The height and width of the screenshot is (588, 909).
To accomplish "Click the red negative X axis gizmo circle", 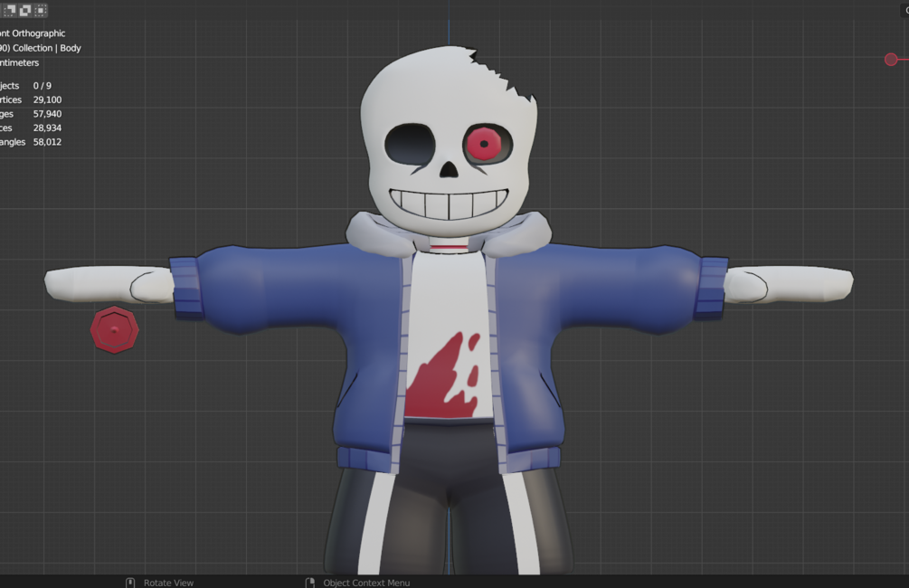I will coord(891,59).
